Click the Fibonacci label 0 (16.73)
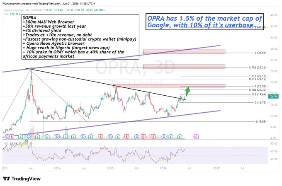Screen dimensions: 282x186 coord(260,102)
